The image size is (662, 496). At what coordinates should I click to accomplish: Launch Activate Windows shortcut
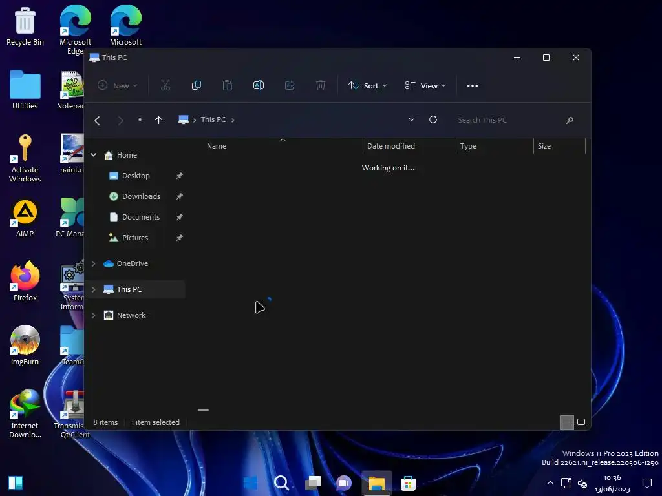(25, 158)
